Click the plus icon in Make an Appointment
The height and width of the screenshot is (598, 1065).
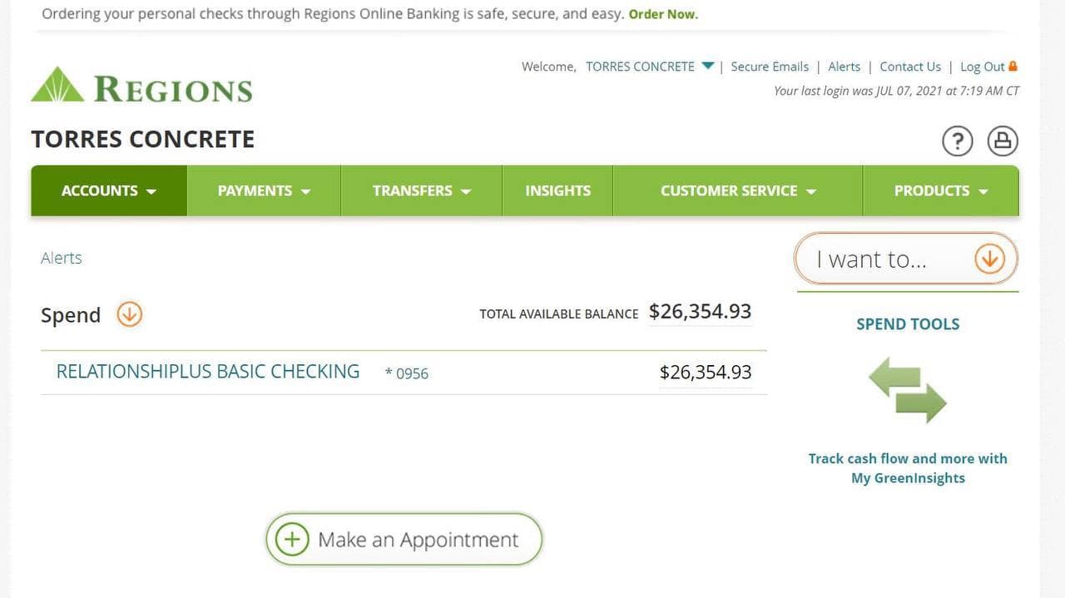(291, 540)
